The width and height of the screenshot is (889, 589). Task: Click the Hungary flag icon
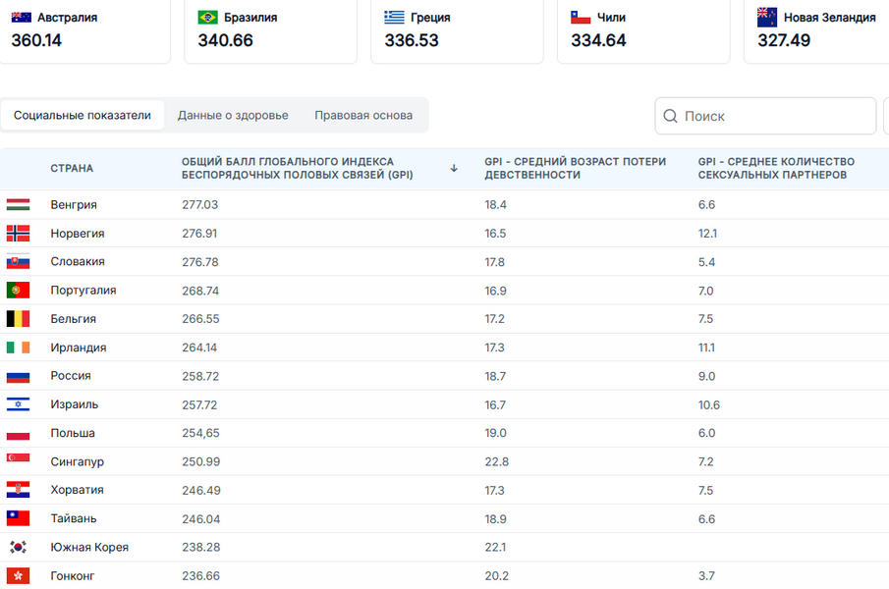[18, 205]
